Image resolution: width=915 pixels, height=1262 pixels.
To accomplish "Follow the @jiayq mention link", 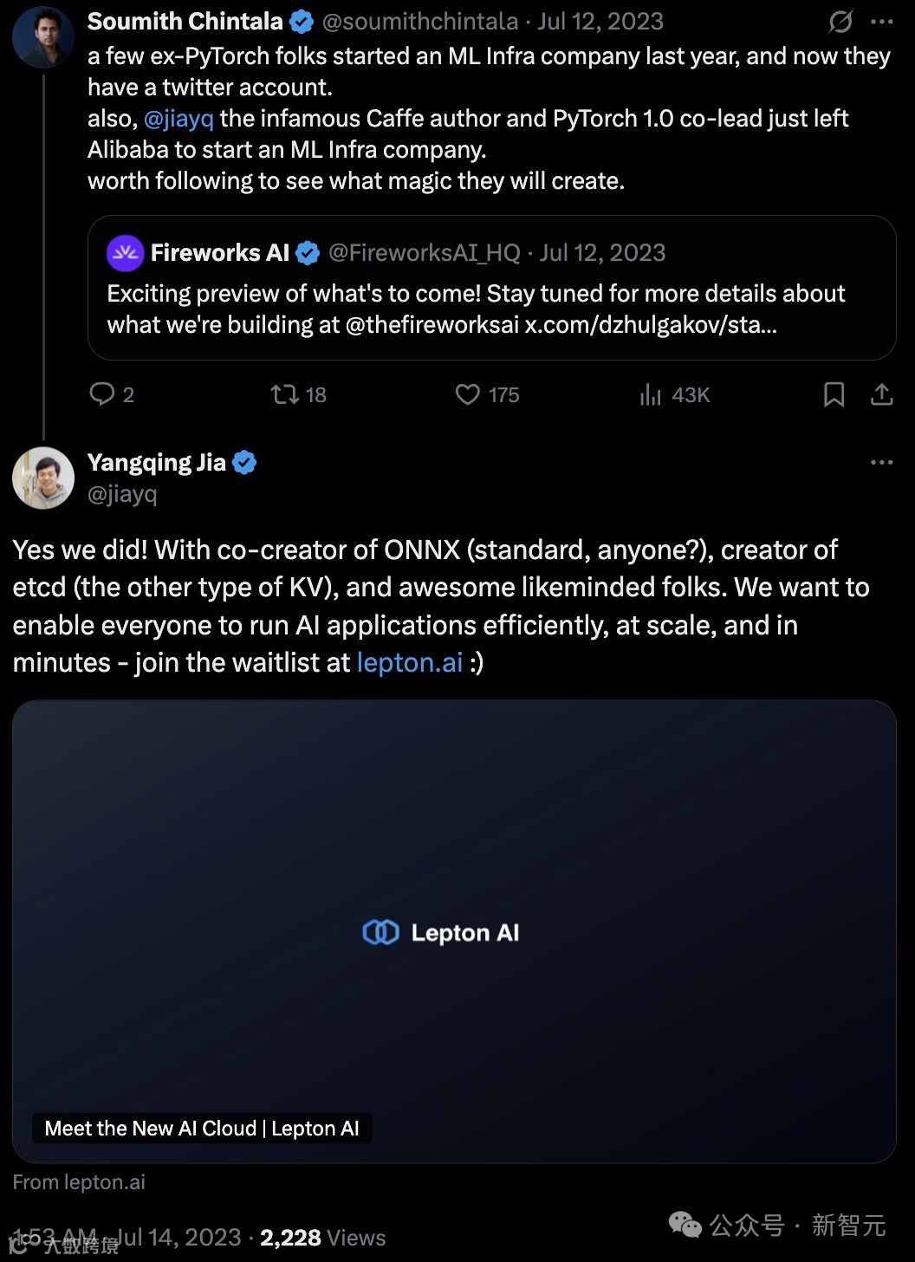I will [x=178, y=119].
